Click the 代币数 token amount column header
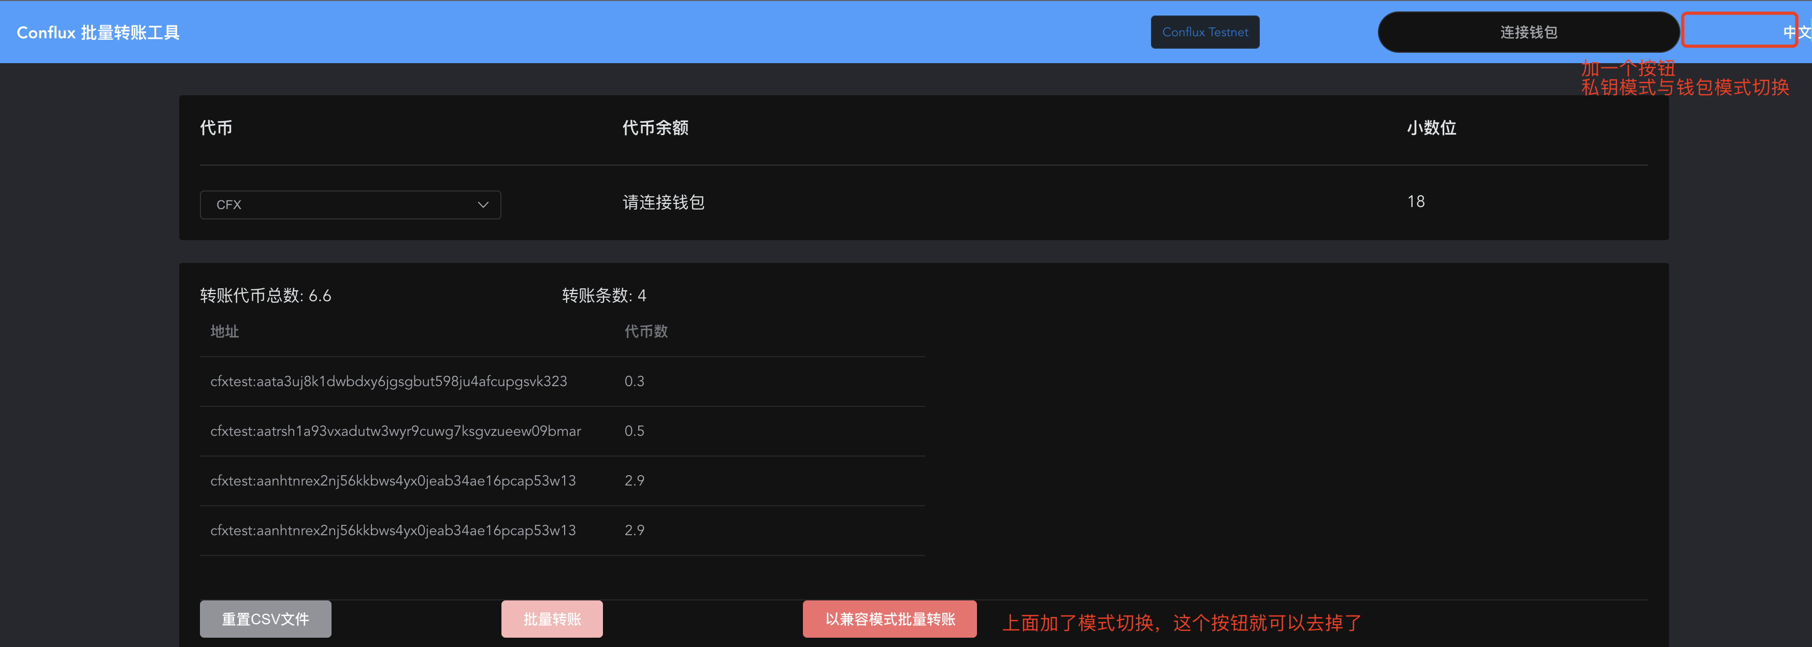 (645, 331)
